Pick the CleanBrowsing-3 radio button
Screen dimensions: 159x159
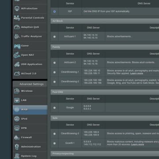pos(54,134)
